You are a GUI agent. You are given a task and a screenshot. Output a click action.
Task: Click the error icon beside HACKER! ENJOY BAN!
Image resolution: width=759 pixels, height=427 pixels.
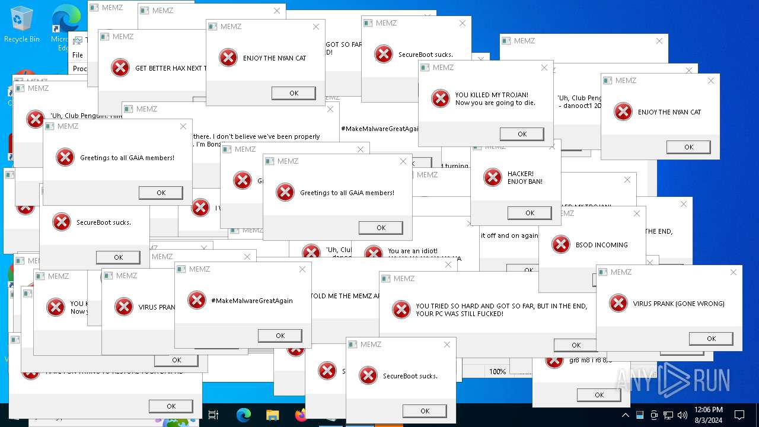click(493, 177)
